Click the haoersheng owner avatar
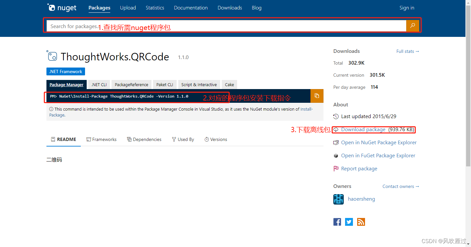 [339, 199]
